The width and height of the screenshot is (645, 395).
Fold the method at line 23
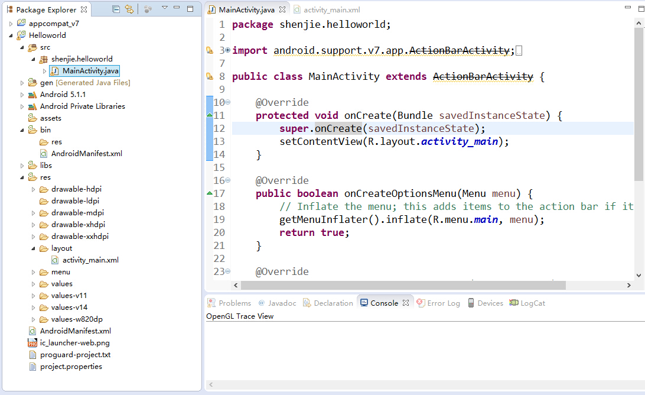pos(227,271)
